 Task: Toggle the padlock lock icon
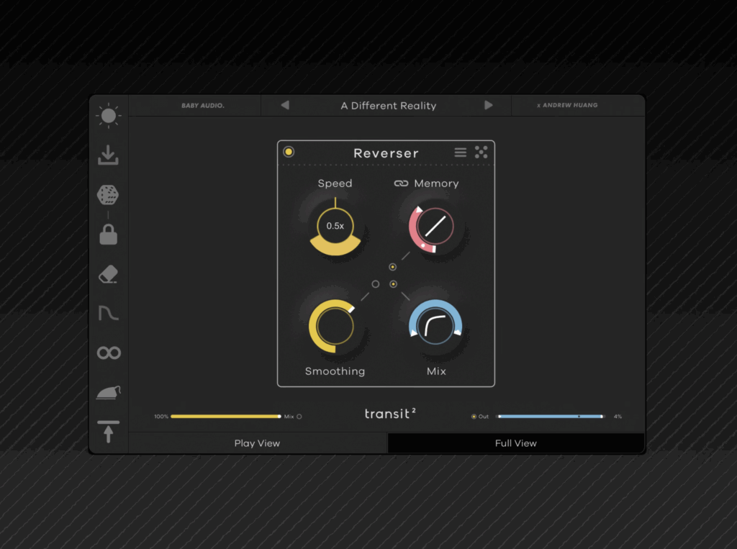pos(109,235)
